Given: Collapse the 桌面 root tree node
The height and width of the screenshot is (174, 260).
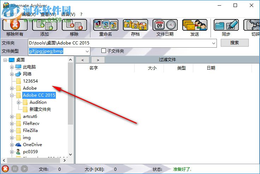Looking at the screenshot, I should [x=5, y=60].
